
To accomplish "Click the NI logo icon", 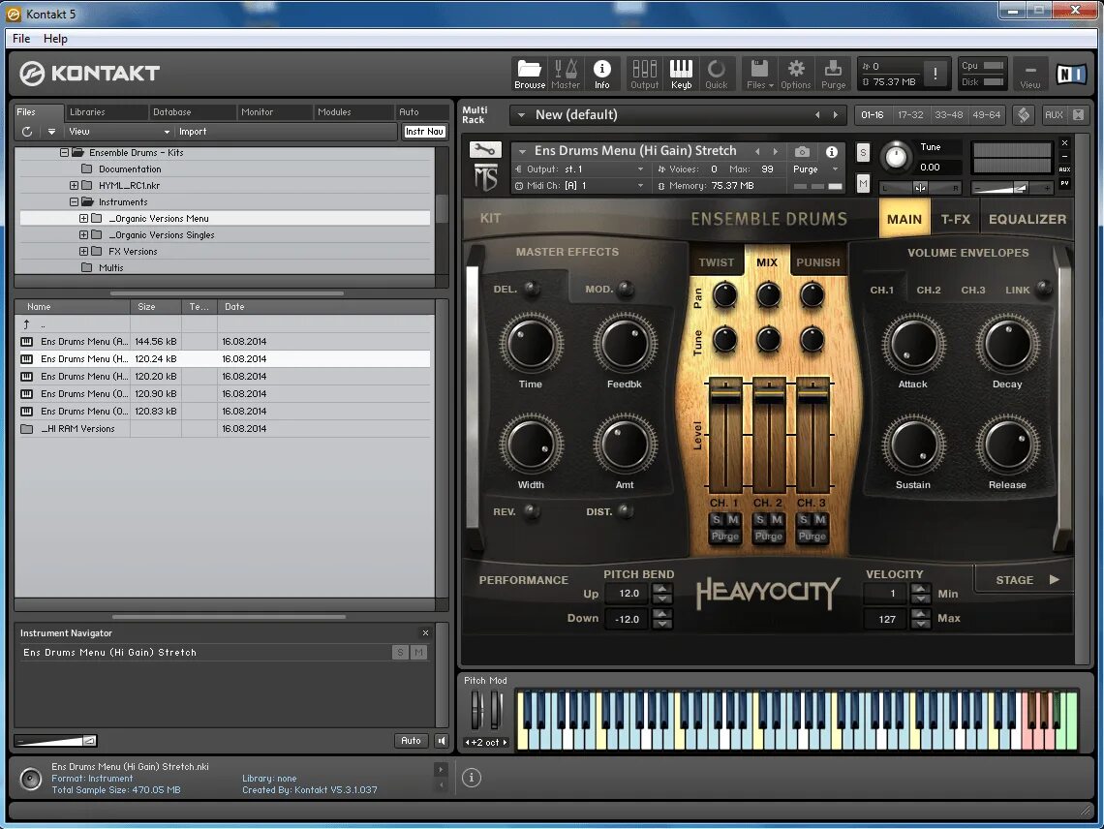I will point(1071,74).
